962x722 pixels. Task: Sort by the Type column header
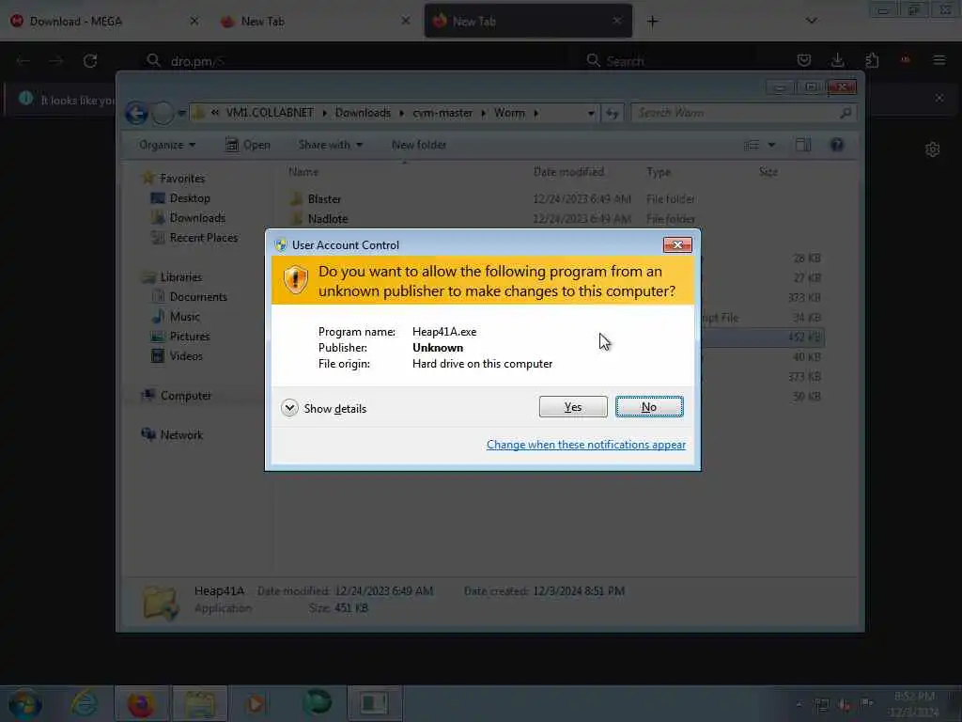(659, 172)
